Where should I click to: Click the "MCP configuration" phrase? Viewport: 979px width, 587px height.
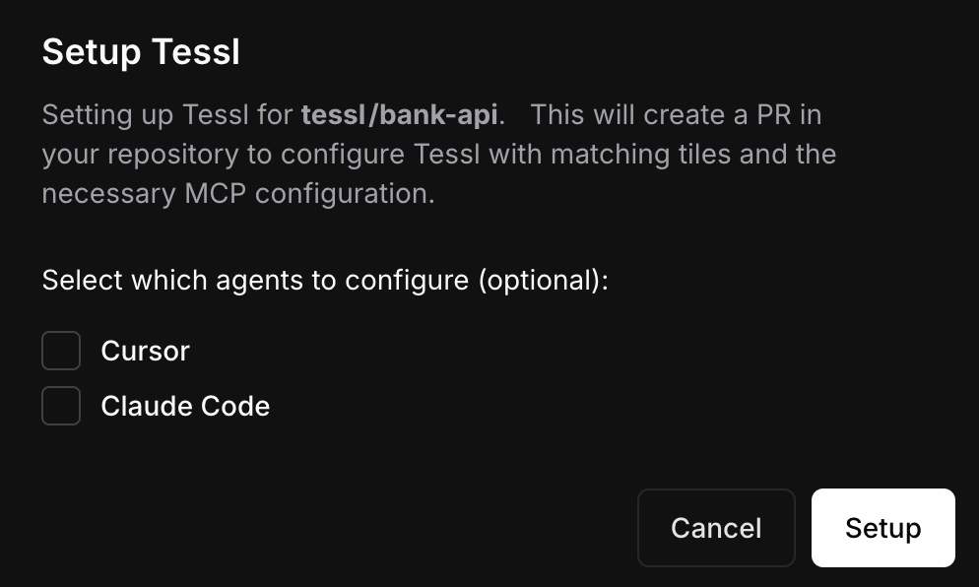pyautogui.click(x=309, y=194)
